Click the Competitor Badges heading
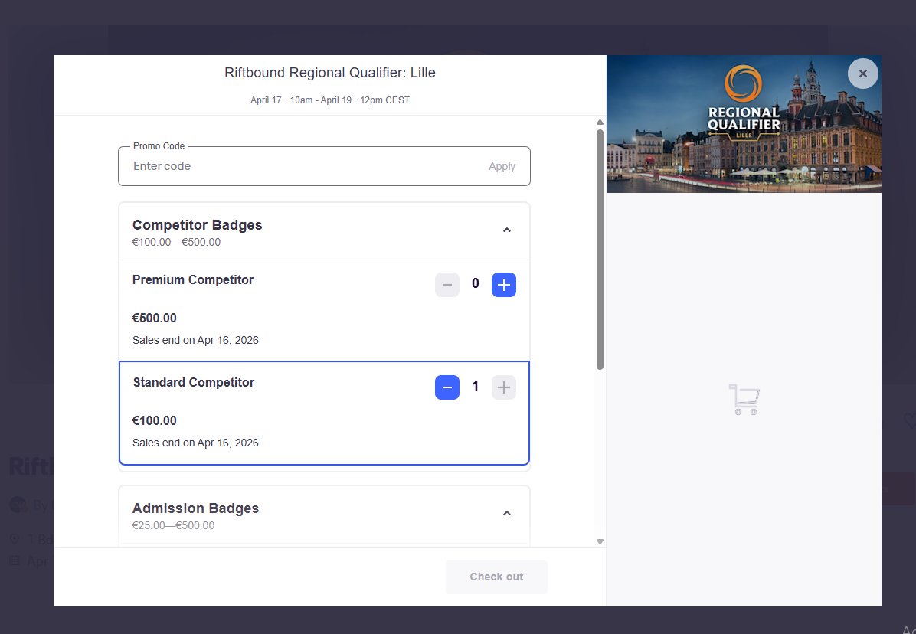Image resolution: width=916 pixels, height=634 pixels. [198, 225]
